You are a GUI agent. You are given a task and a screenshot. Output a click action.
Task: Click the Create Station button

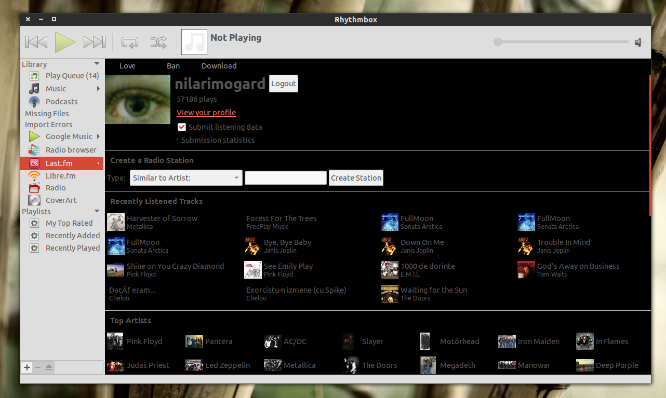pyautogui.click(x=356, y=178)
